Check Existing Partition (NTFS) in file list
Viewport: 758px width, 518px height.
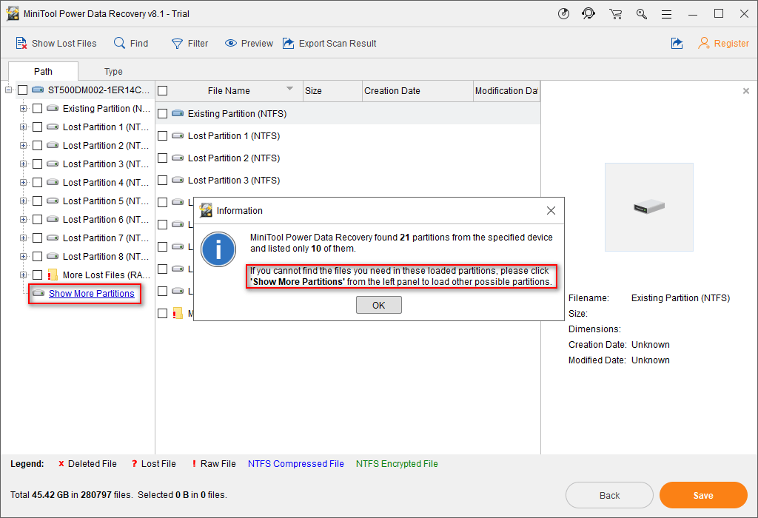click(x=162, y=113)
